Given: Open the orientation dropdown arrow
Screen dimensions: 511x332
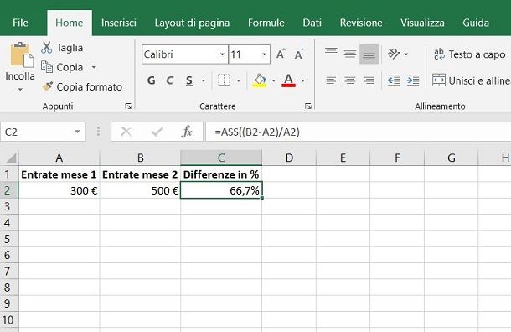Looking at the screenshot, I should coord(406,54).
